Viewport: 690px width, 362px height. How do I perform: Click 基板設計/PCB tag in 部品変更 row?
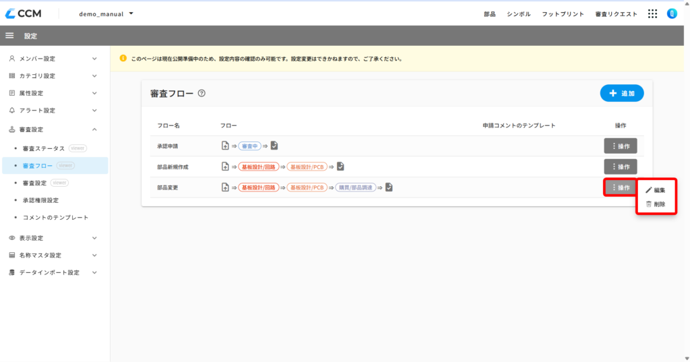click(x=307, y=187)
